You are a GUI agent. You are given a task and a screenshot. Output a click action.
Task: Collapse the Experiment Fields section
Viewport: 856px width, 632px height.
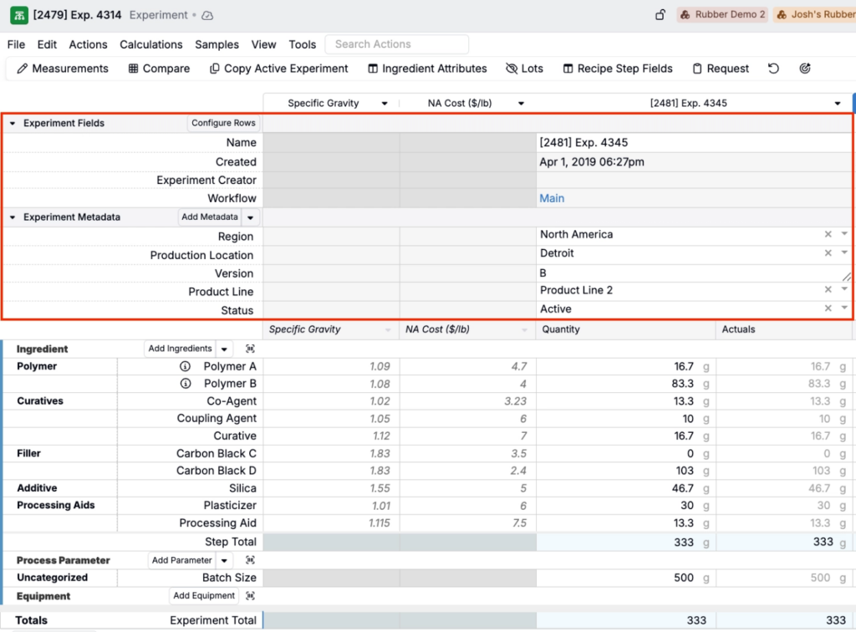pos(13,124)
